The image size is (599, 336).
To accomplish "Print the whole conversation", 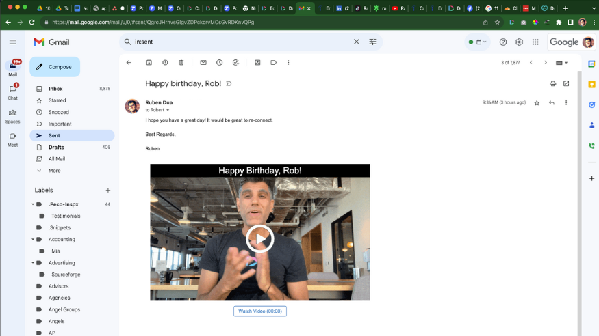I will tap(552, 83).
